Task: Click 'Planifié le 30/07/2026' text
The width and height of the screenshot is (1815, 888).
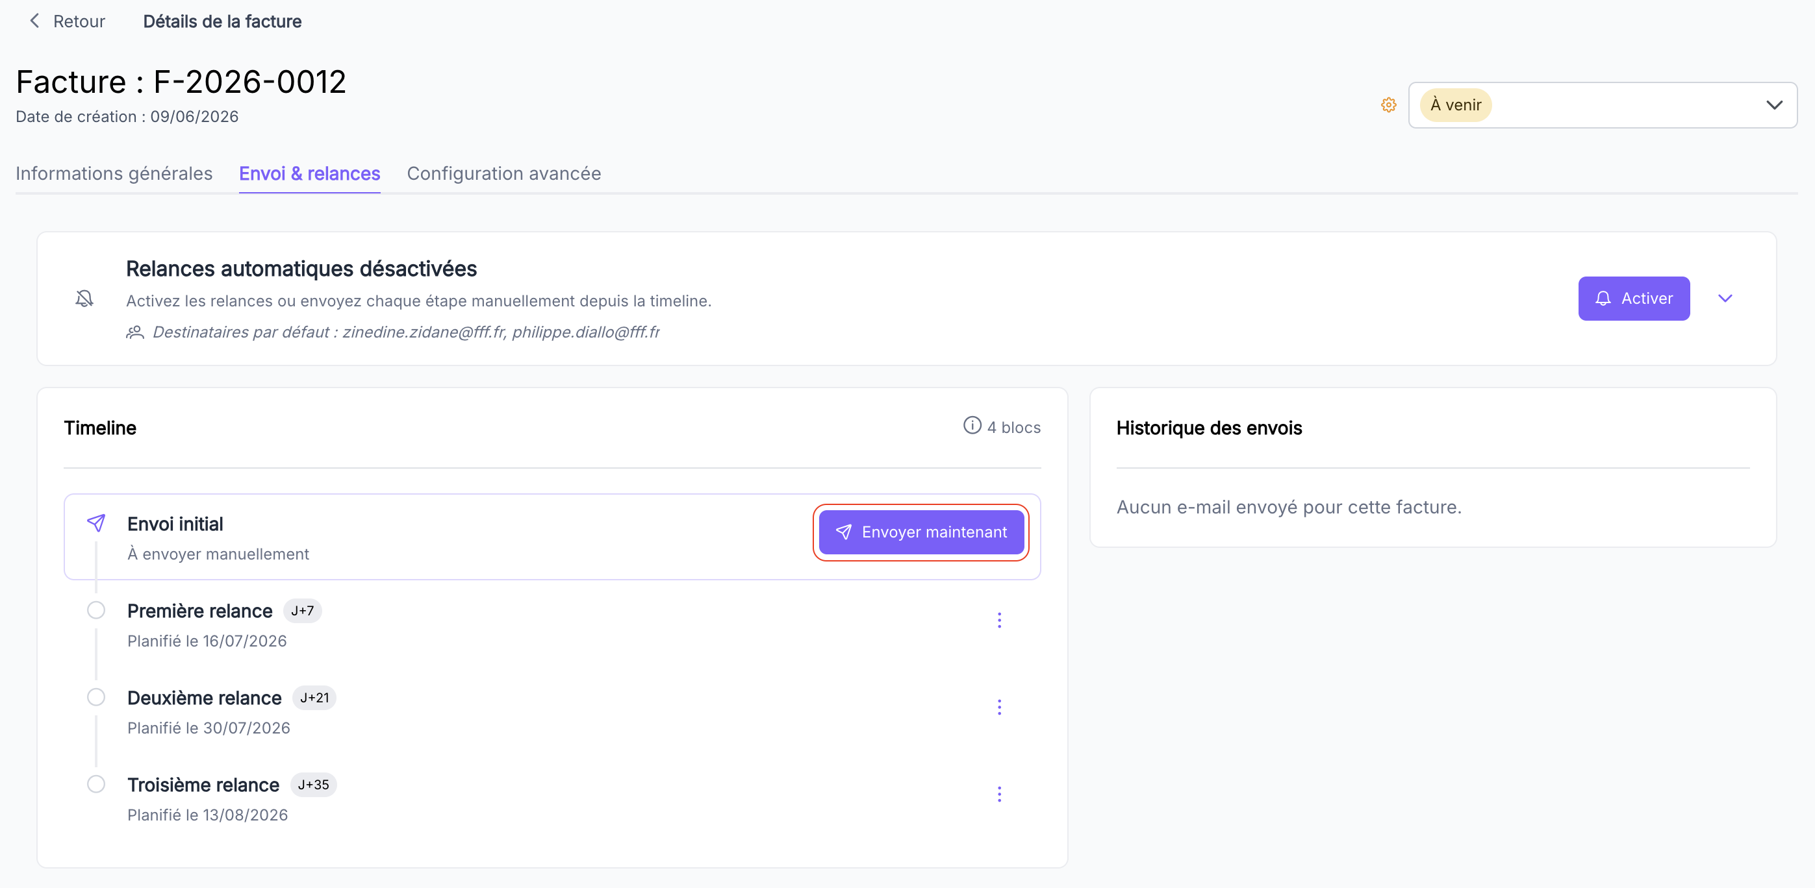Action: (x=209, y=728)
